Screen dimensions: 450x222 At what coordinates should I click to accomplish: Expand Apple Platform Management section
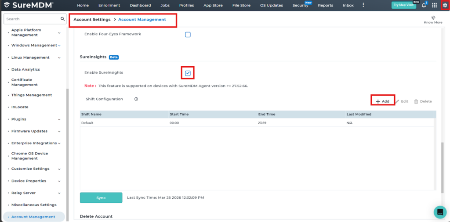tap(59, 32)
